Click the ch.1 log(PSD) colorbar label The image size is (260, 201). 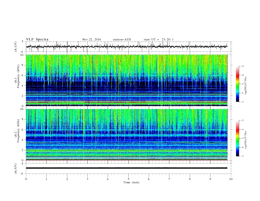[x=246, y=86]
